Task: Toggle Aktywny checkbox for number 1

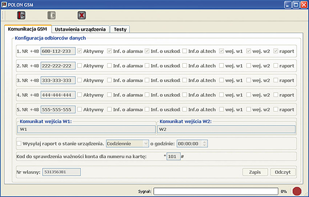Action: click(x=79, y=51)
